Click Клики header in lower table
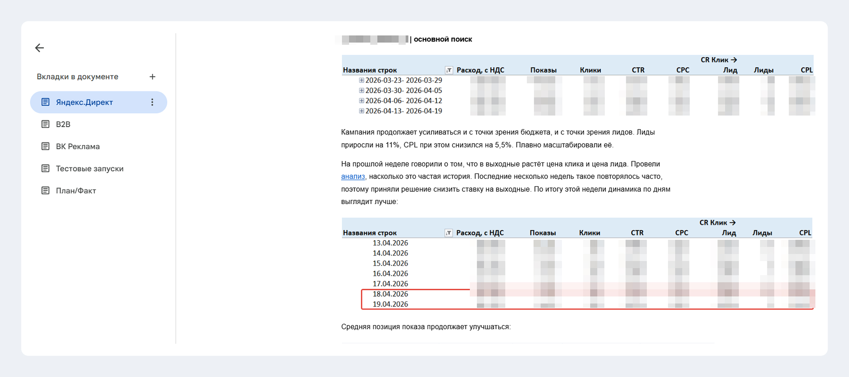The width and height of the screenshot is (849, 377). [590, 233]
